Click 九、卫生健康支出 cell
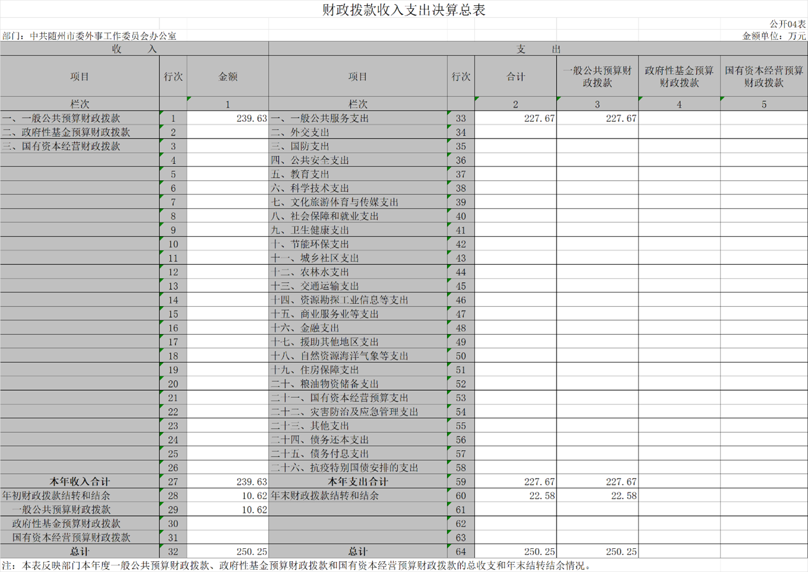 point(358,230)
